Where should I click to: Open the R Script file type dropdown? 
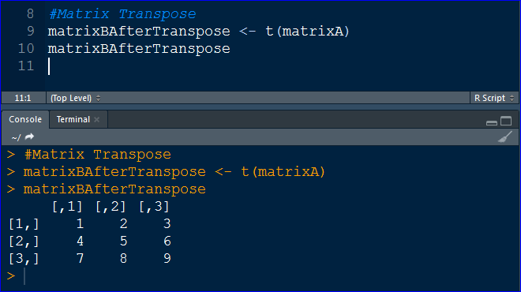point(494,98)
